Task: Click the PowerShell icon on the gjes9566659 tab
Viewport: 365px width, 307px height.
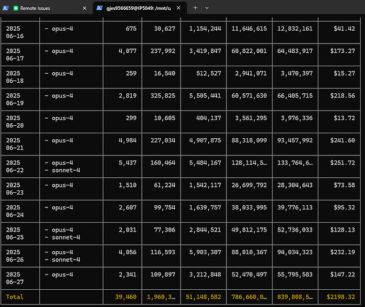Action: point(100,8)
